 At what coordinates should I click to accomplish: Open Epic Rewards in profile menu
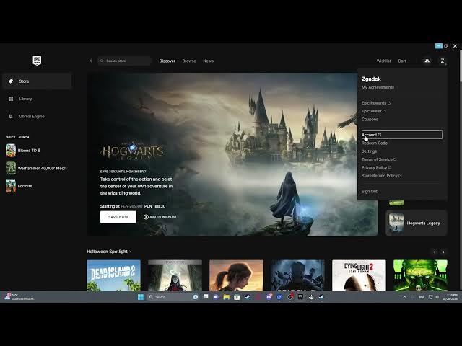[376, 103]
